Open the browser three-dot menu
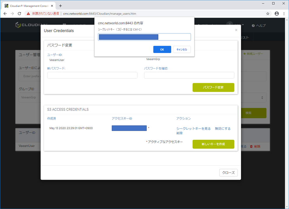 pos(284,13)
